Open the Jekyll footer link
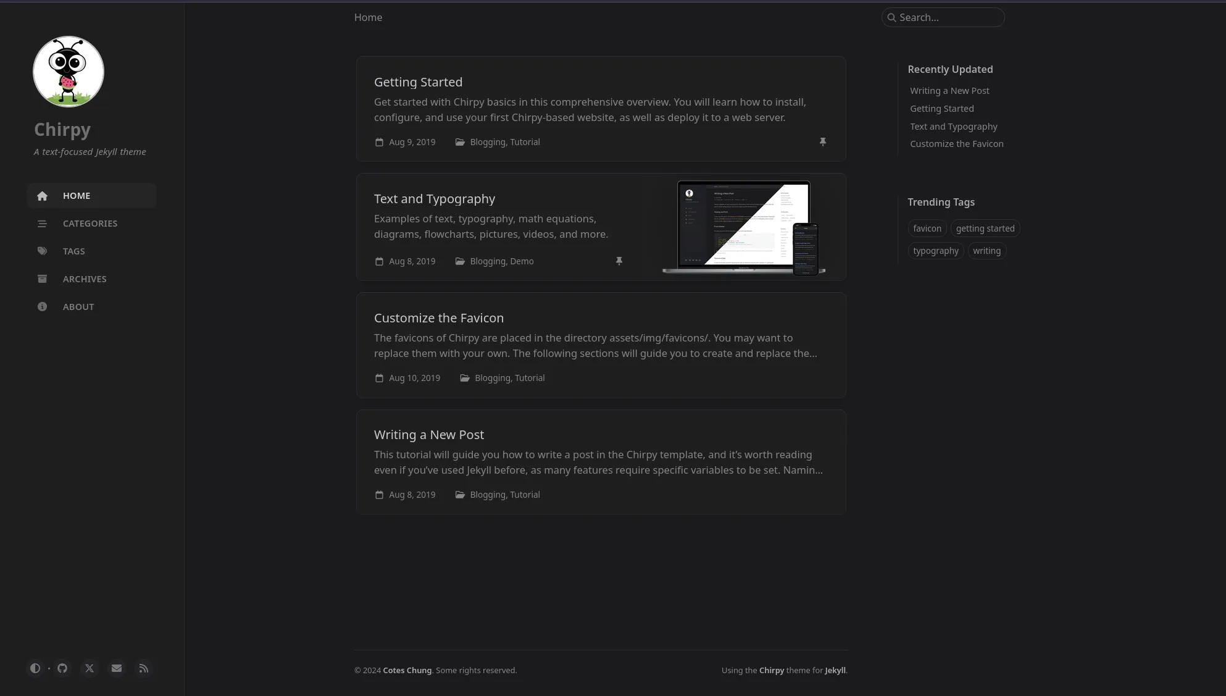Image resolution: width=1226 pixels, height=696 pixels. pos(836,670)
